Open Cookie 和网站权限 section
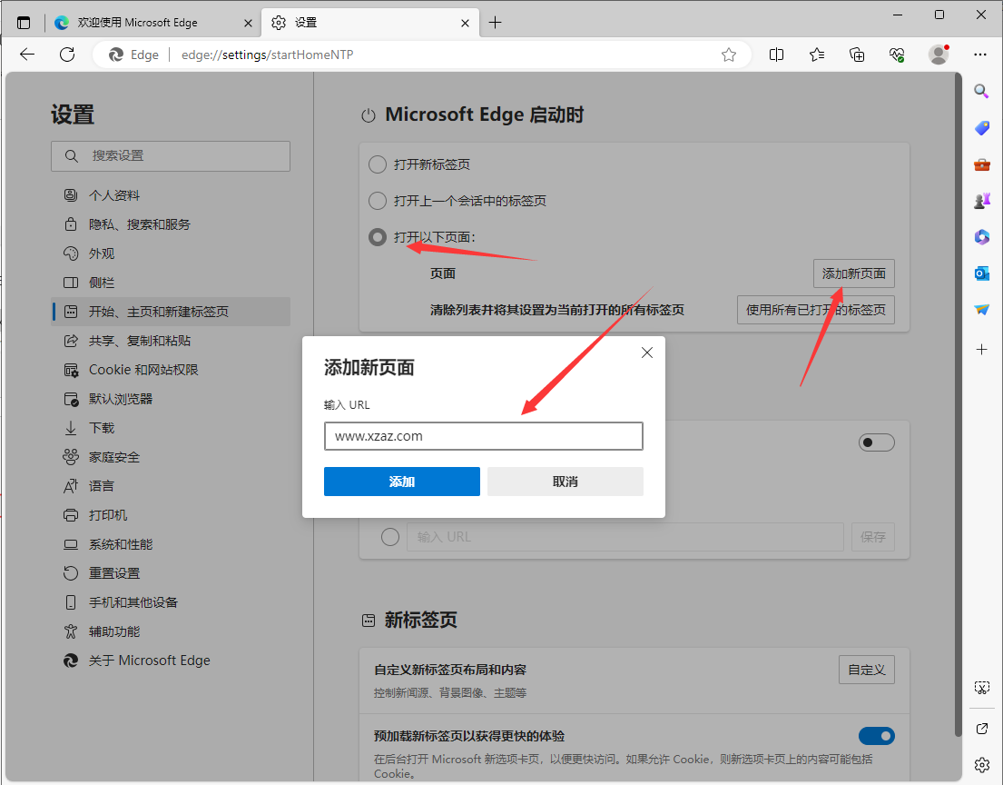Screen dimensions: 1003x785 pos(170,370)
